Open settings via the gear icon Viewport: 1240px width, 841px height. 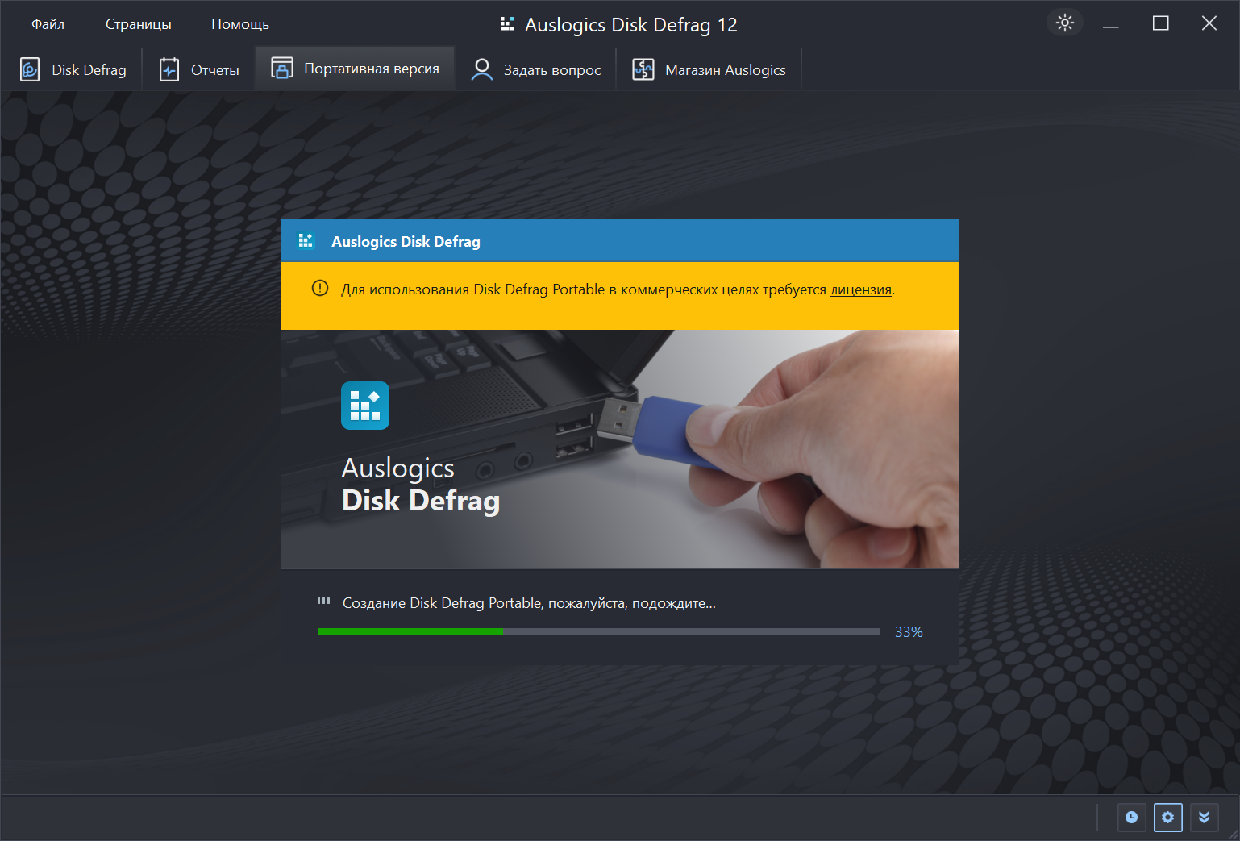(x=1168, y=818)
